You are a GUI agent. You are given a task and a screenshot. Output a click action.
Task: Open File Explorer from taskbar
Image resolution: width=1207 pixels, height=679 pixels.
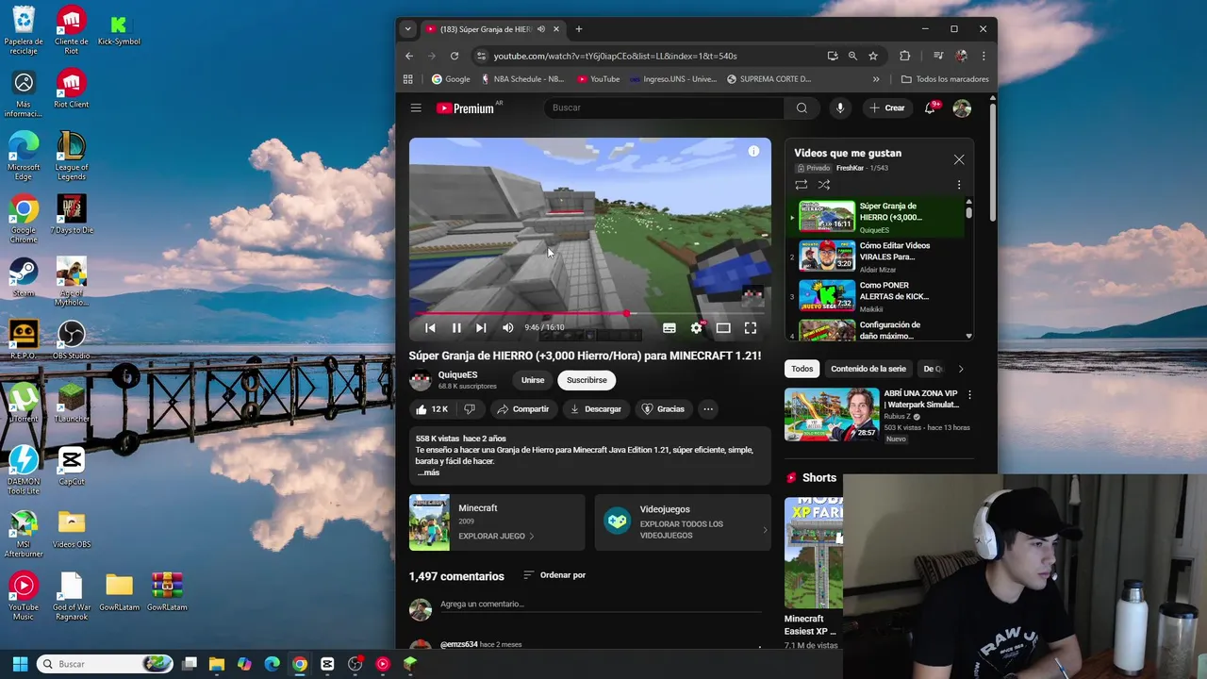216,664
